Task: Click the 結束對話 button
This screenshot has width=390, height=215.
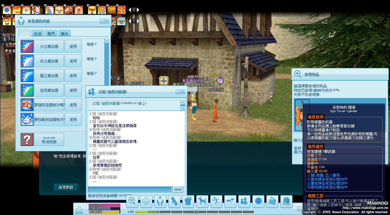Action: click(66, 187)
